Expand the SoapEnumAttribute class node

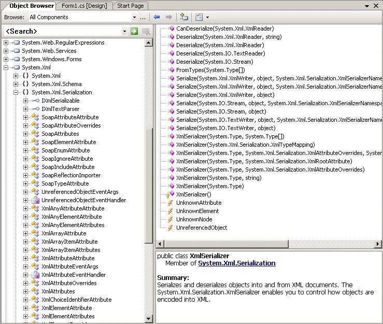tap(25, 150)
